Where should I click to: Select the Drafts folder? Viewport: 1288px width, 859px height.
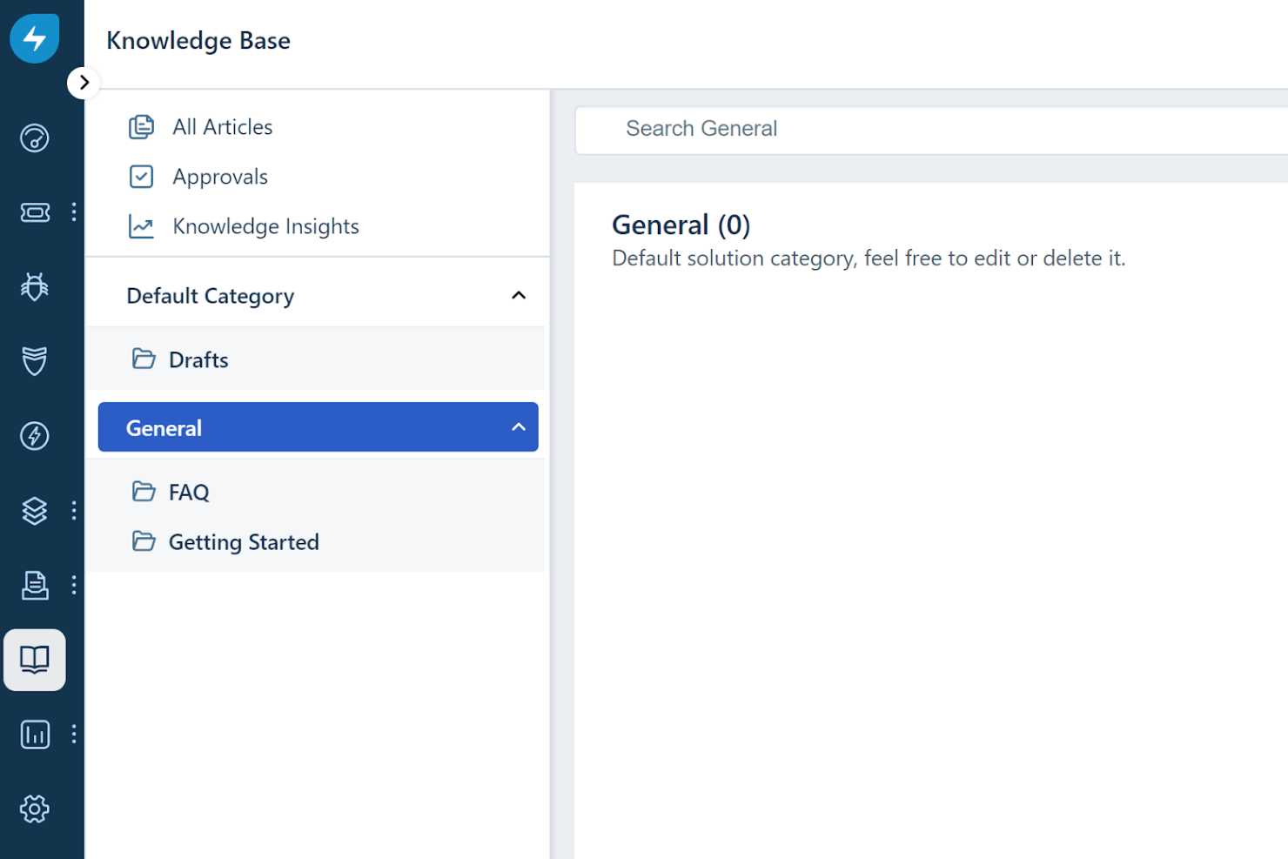(198, 359)
